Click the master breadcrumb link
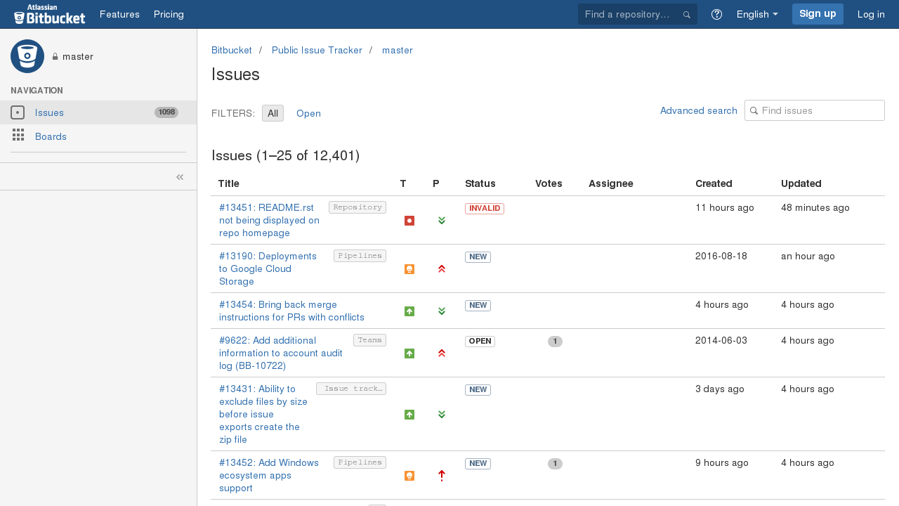Image resolution: width=899 pixels, height=506 pixels. 398,51
